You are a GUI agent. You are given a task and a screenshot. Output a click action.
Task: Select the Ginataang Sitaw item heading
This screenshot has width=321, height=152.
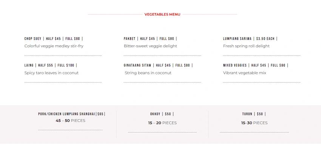(x=137, y=65)
